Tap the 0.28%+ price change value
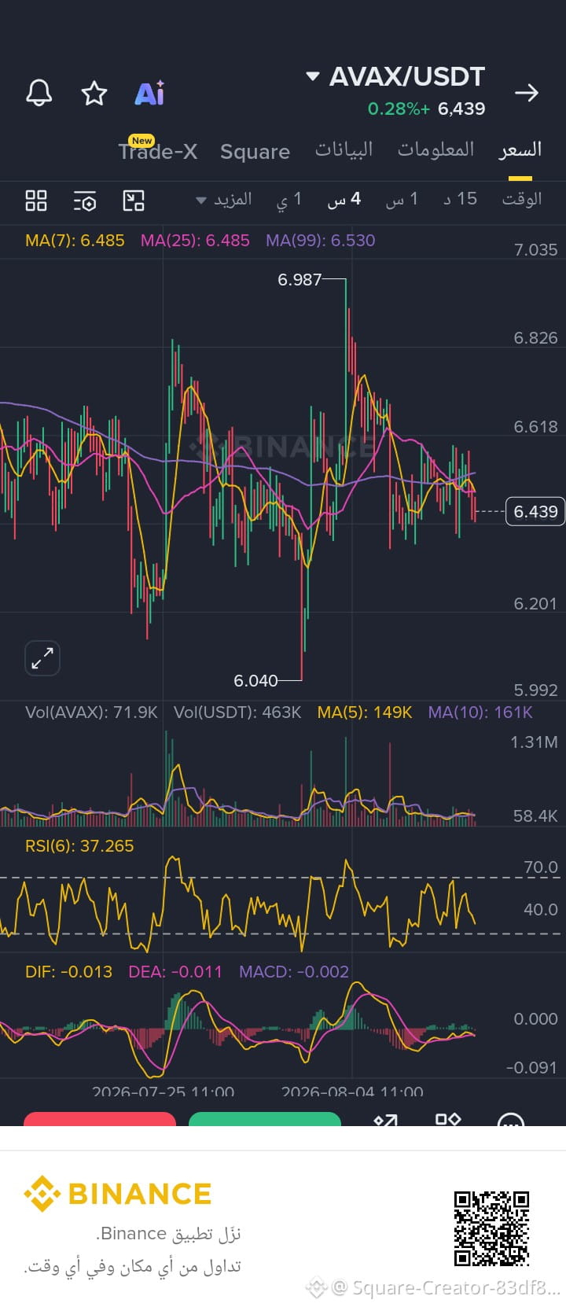Screen dimensions: 566x1307 (399, 109)
